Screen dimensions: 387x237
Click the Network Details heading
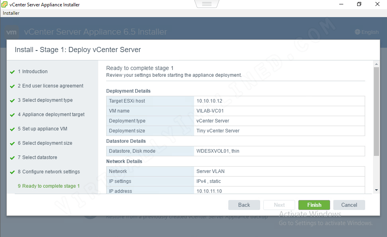(124, 161)
